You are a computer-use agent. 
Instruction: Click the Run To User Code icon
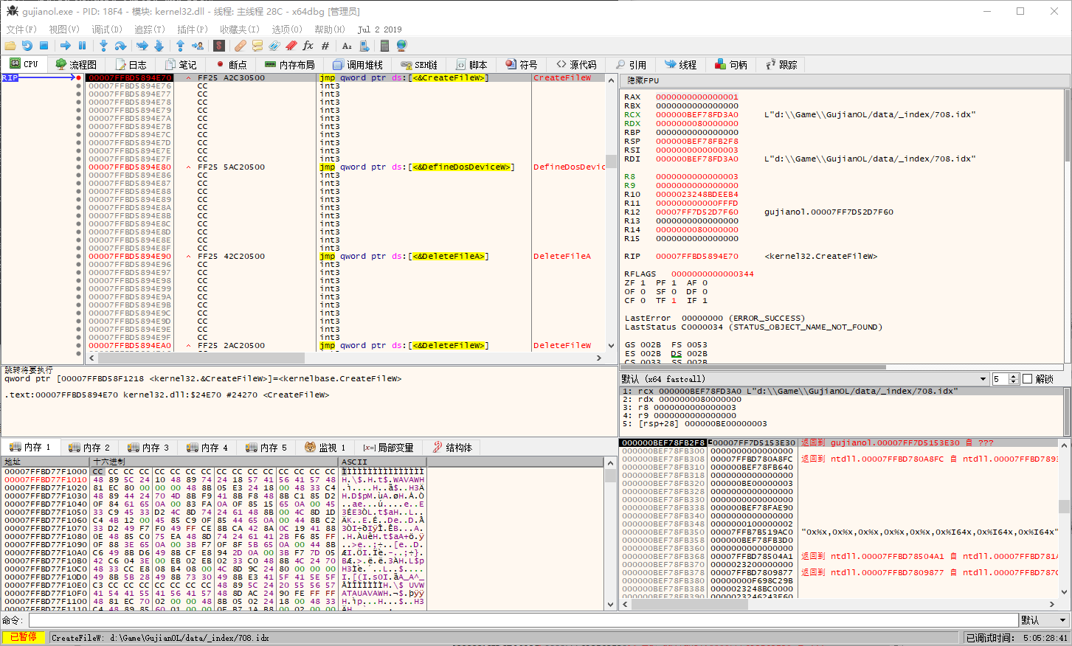coord(197,46)
